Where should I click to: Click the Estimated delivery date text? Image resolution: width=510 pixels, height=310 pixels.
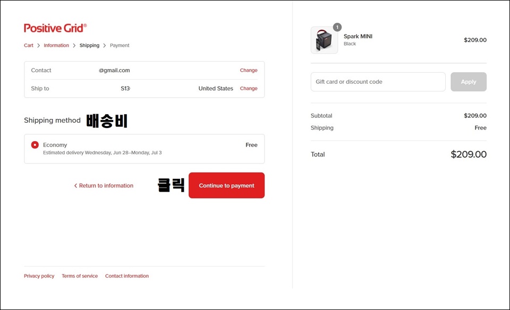pos(103,153)
